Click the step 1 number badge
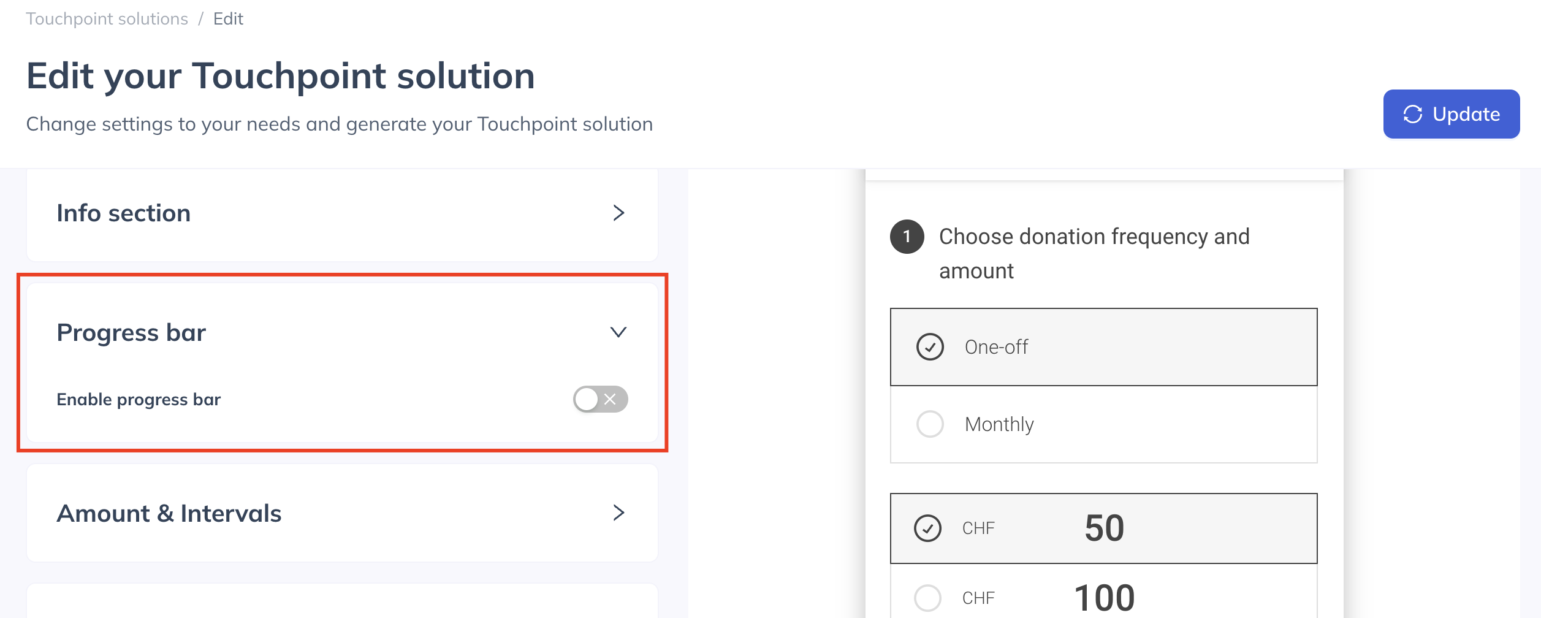The height and width of the screenshot is (618, 1541). tap(907, 237)
